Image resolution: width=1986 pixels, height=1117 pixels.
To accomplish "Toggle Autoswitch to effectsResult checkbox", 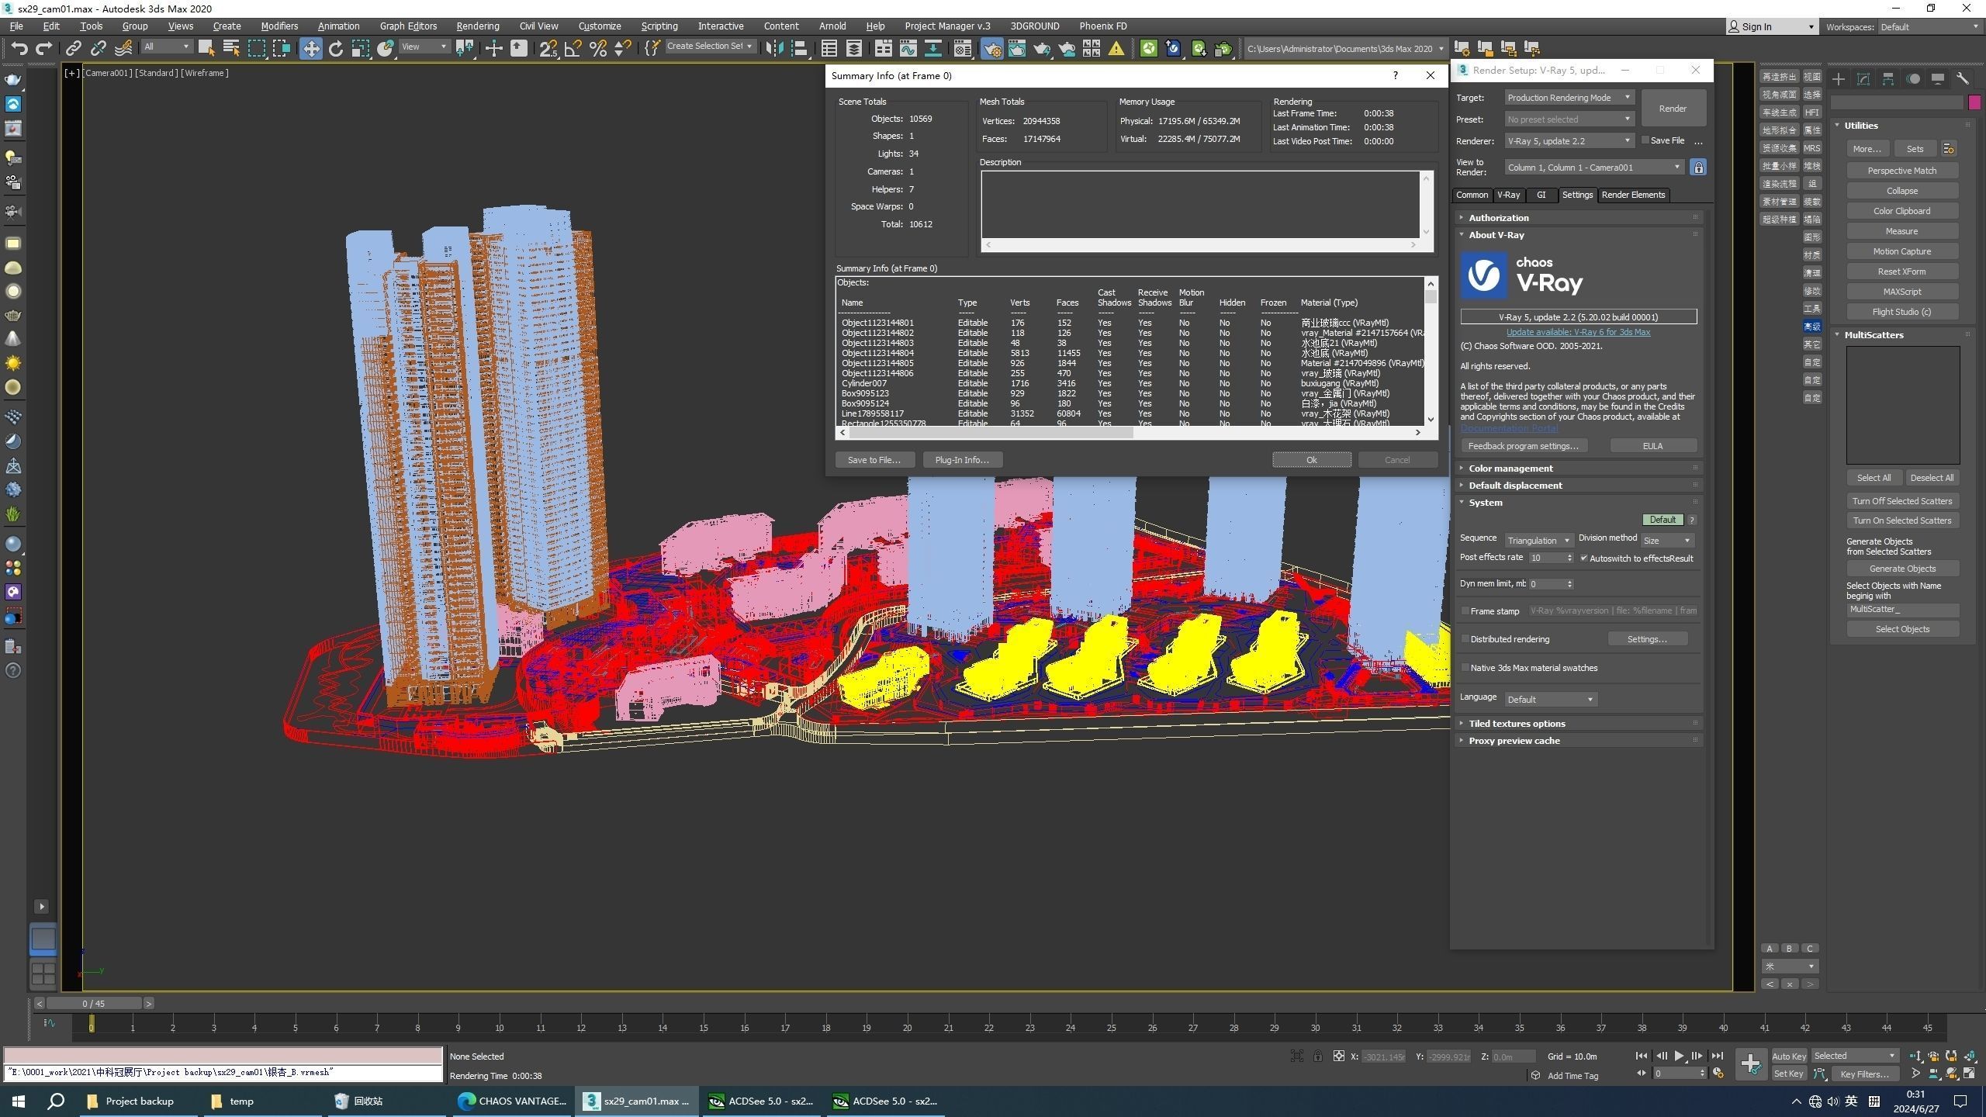I will click(1584, 558).
